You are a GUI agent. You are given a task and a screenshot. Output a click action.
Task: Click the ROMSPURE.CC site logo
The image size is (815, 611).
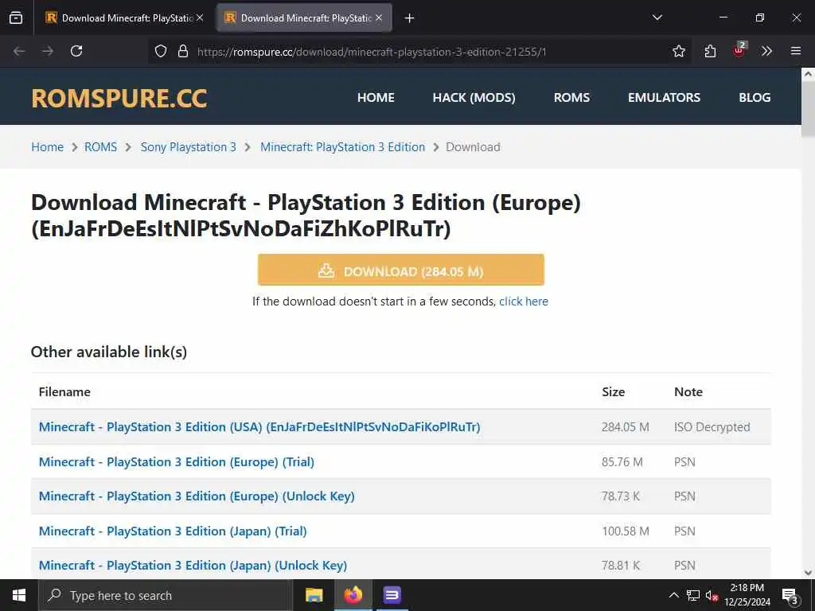click(119, 98)
